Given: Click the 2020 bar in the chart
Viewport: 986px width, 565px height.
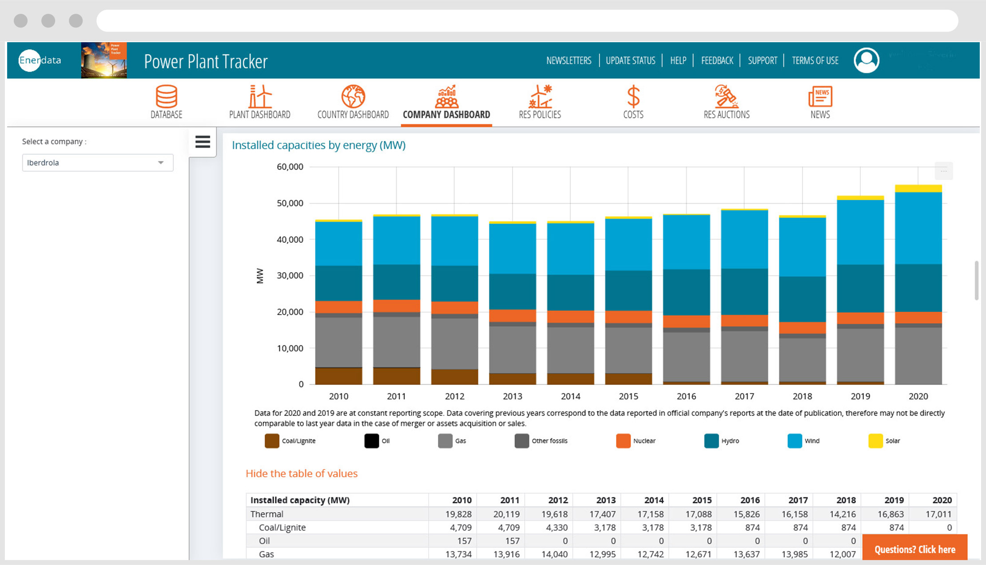Looking at the screenshot, I should (918, 284).
